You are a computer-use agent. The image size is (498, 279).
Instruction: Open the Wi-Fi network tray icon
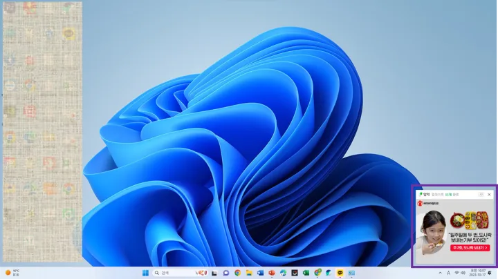(456, 273)
